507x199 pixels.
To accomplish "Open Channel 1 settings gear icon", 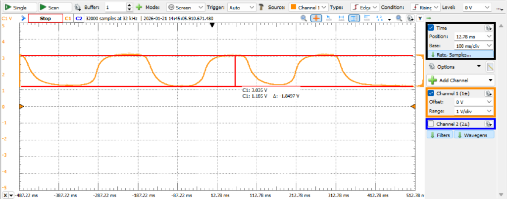I will pos(488,93).
